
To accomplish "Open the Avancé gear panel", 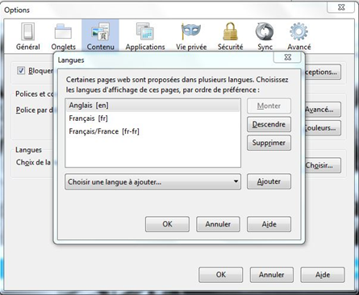I will pos(299,37).
